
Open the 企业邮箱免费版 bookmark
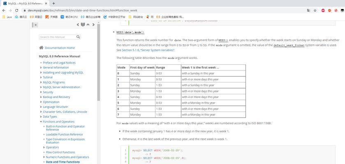170,17
